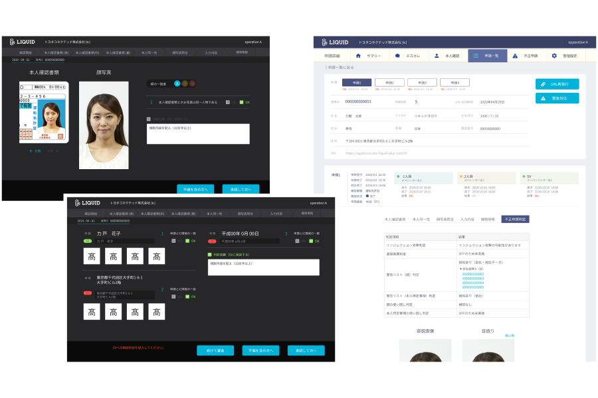Open the applicant.dev-liquid-ekyc.com URL link
The height and width of the screenshot is (398, 598).
tap(377, 153)
